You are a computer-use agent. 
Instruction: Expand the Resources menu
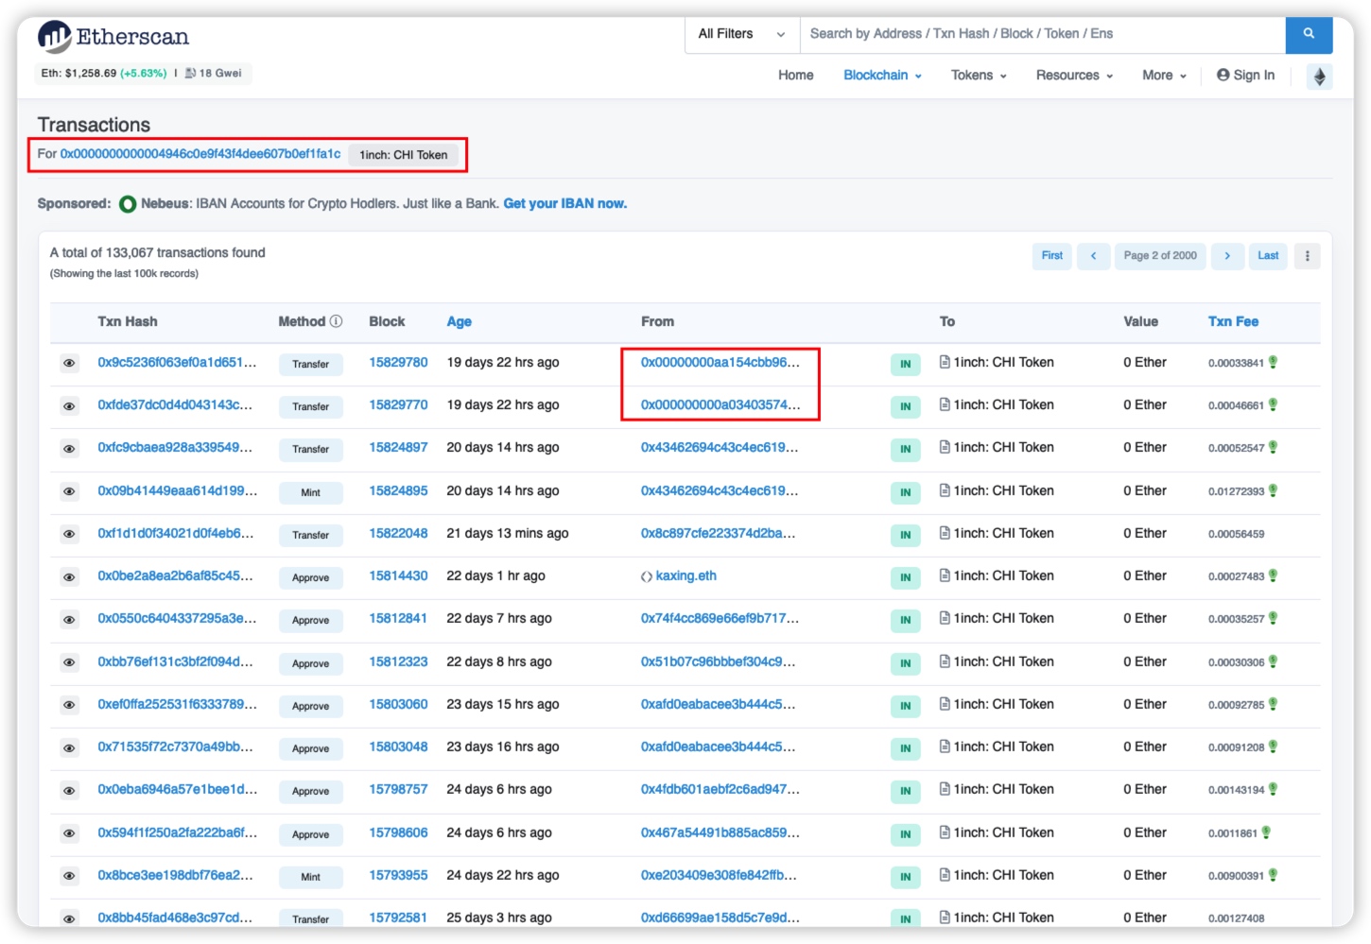[1074, 76]
